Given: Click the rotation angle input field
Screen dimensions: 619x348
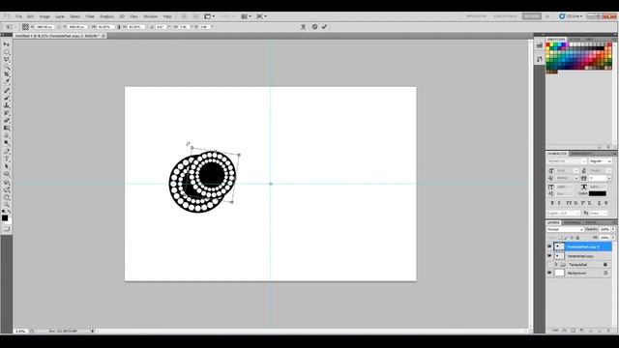Looking at the screenshot, I should pyautogui.click(x=162, y=27).
